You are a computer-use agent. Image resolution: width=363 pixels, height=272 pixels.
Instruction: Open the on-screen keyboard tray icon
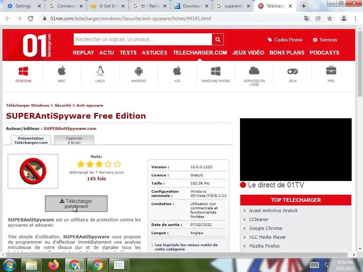(314, 265)
